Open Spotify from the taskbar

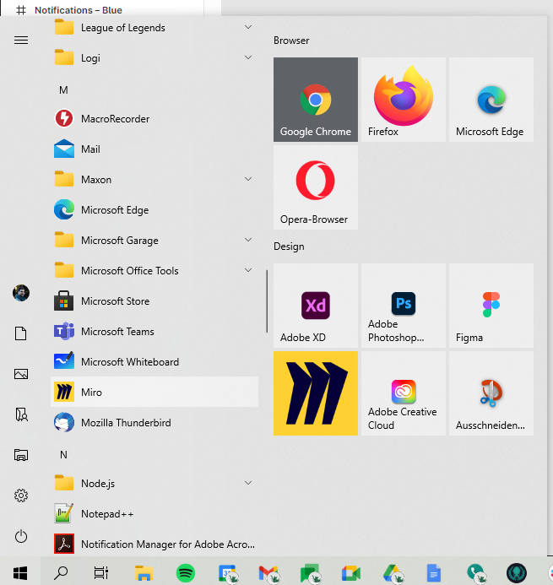tap(186, 572)
